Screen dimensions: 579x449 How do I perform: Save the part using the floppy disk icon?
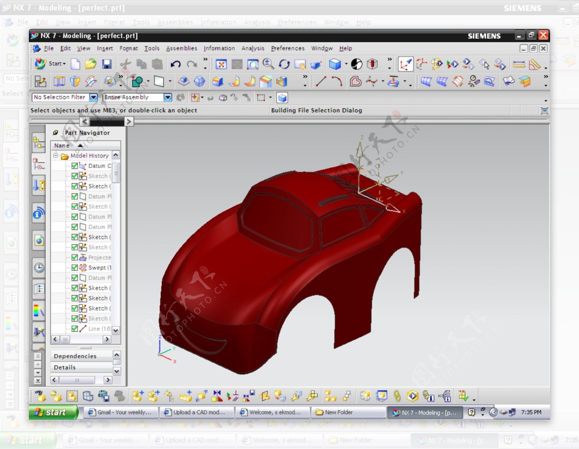tap(106, 64)
